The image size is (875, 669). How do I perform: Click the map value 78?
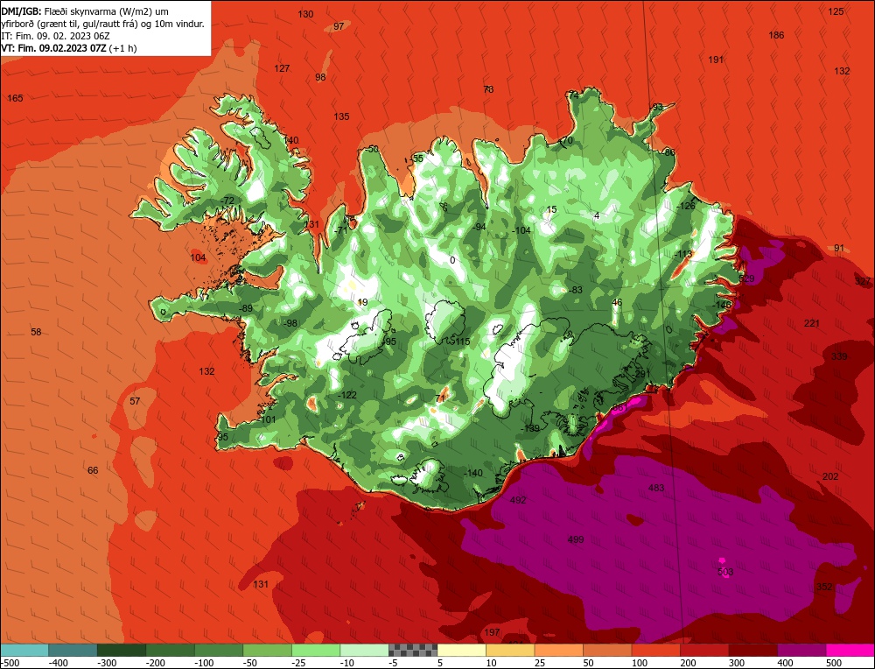tap(488, 89)
